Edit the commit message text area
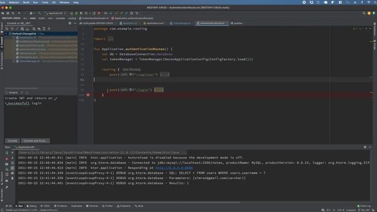Viewport: 377px width, 212px height. [41, 116]
